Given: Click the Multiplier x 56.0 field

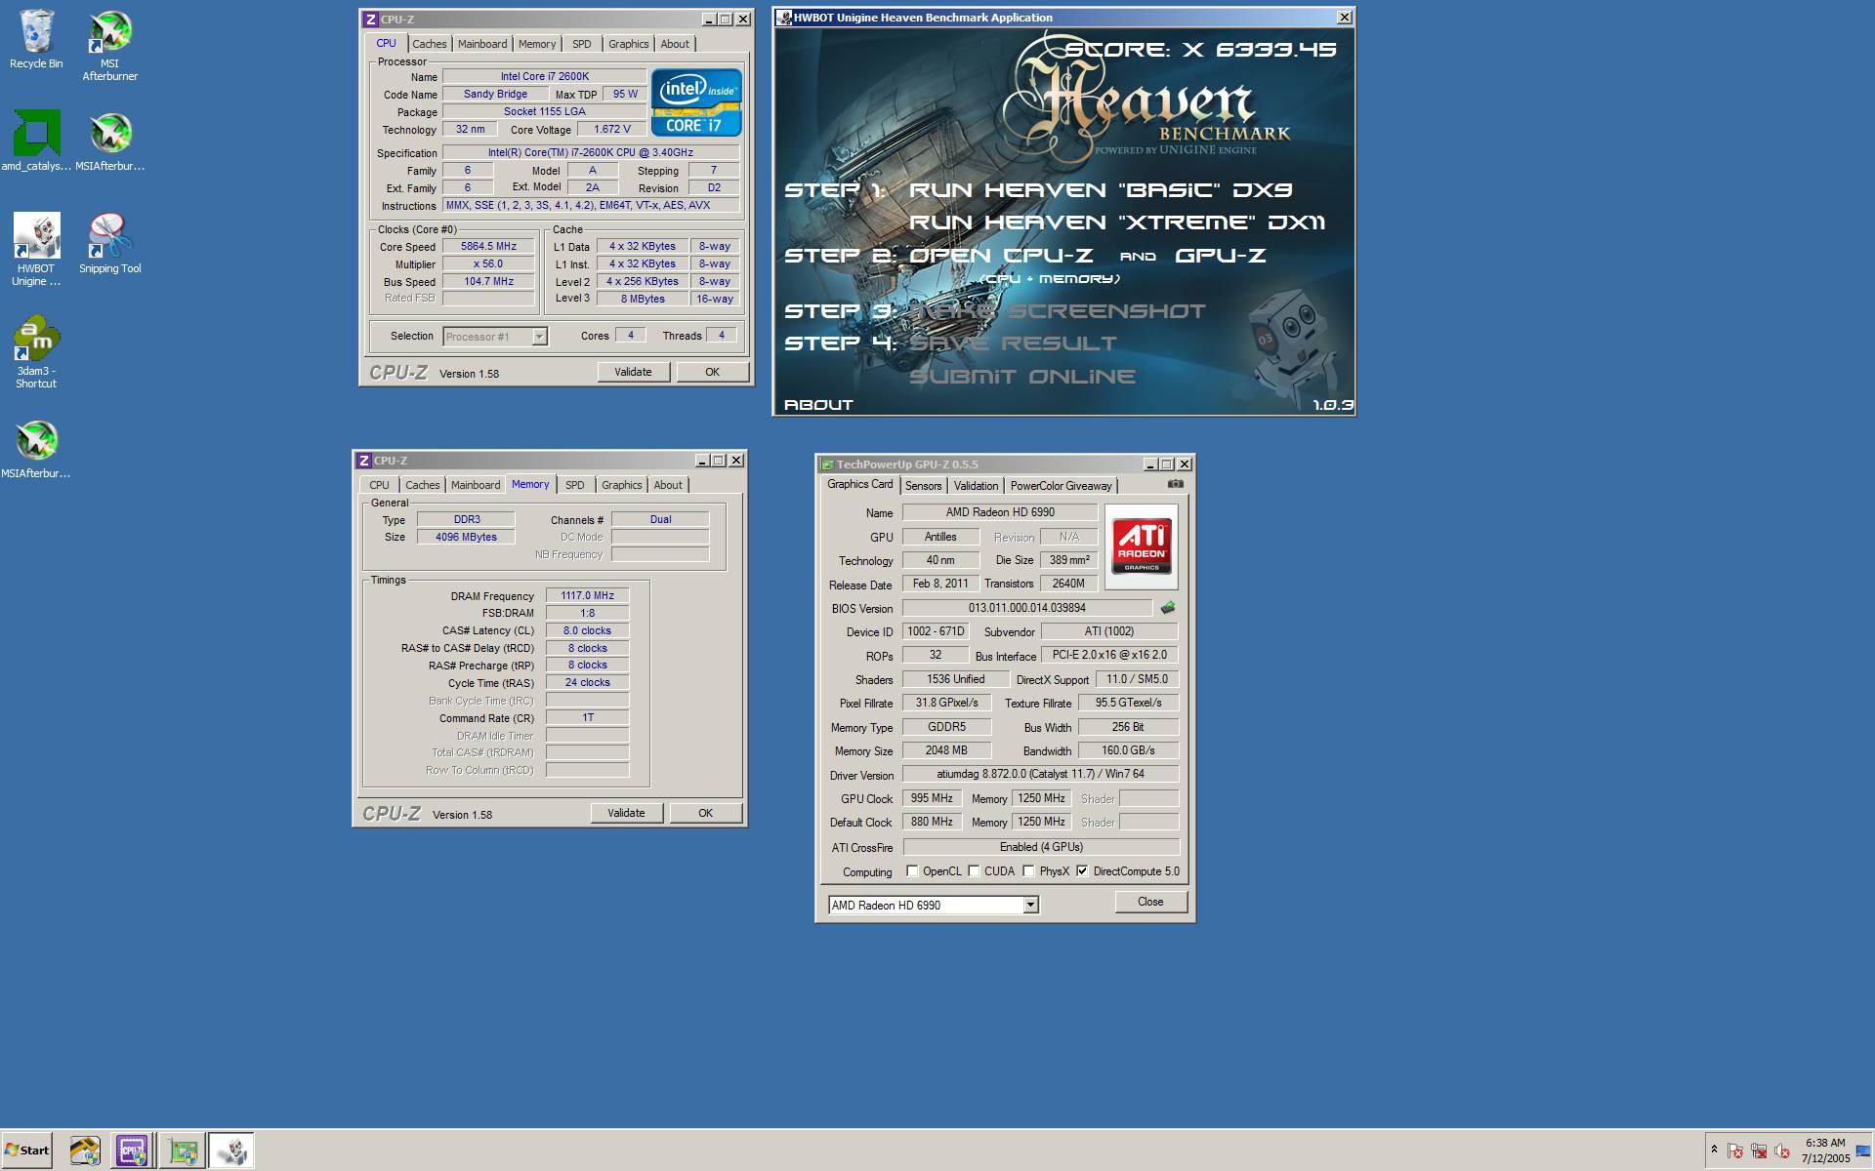Looking at the screenshot, I should click(489, 264).
